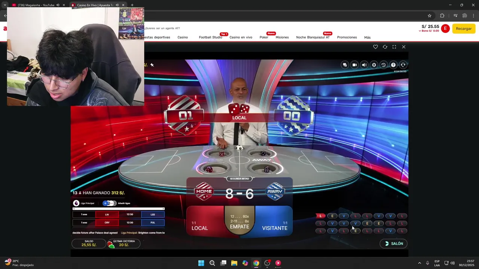
Task: Enter fullscreen mode for the game
Action: pos(394,47)
